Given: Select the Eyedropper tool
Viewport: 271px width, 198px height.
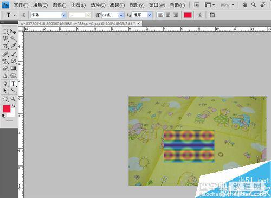Looking at the screenshot, I should pos(13,46).
